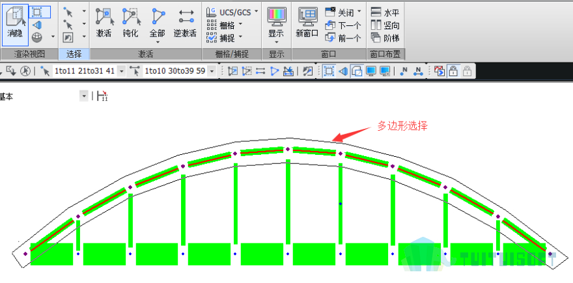Screen dimensions: 573x283
Task: Click the 逆激活 inverse activate button
Action: click(186, 23)
